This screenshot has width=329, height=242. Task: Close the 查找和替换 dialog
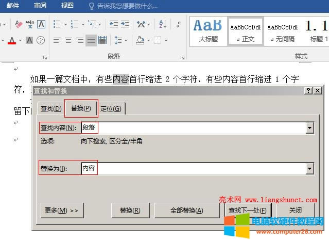318,91
